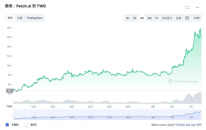Select the 價格 tab

point(10,18)
